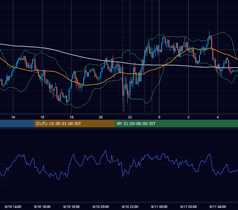The width and height of the screenshot is (238, 210).
Task: Click the 9/10 14:00 date label
Action: point(13,206)
